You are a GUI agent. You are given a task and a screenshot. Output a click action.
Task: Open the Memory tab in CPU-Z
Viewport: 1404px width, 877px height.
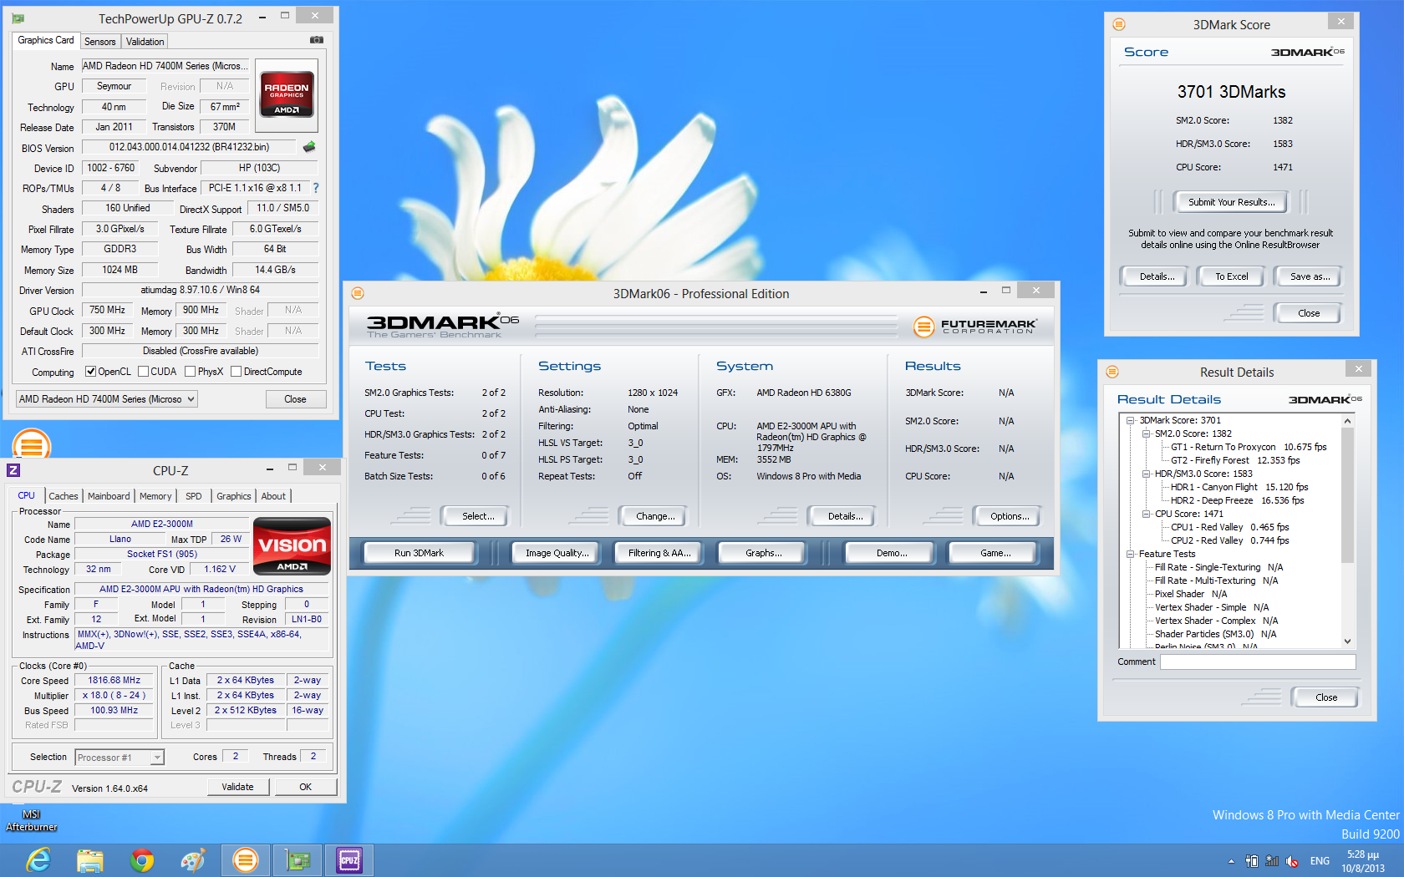point(155,496)
